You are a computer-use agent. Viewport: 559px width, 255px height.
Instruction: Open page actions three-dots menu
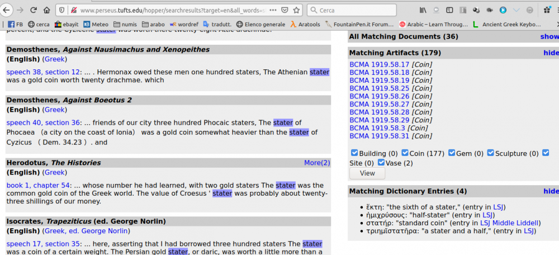point(273,10)
